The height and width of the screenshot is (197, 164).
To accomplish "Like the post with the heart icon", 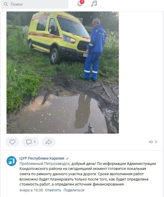I will [12, 142].
